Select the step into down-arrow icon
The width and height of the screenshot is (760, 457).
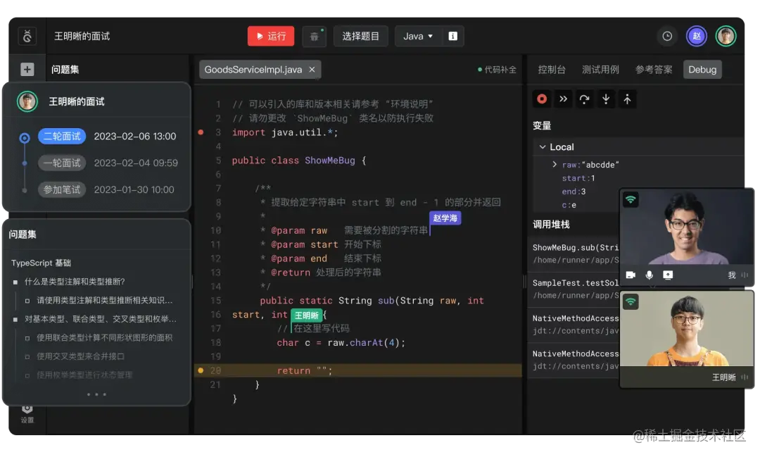tap(606, 99)
